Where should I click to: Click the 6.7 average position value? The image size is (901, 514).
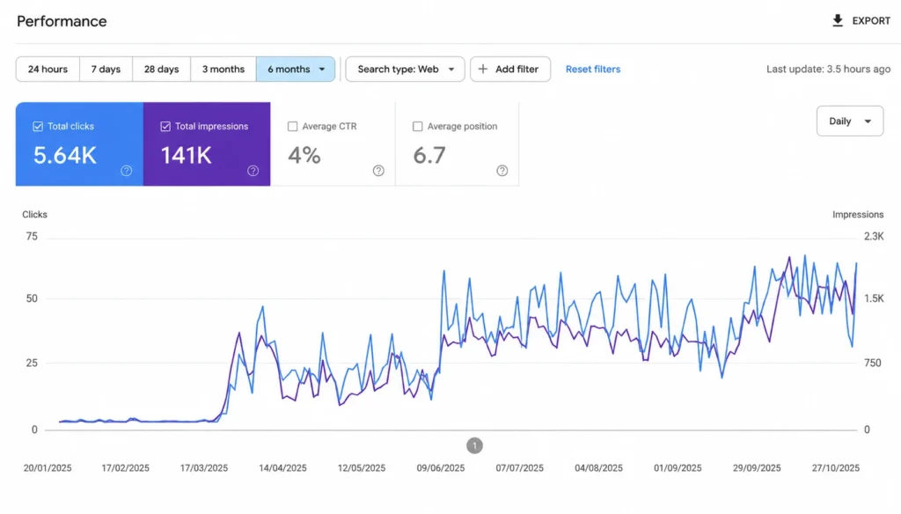(x=429, y=156)
